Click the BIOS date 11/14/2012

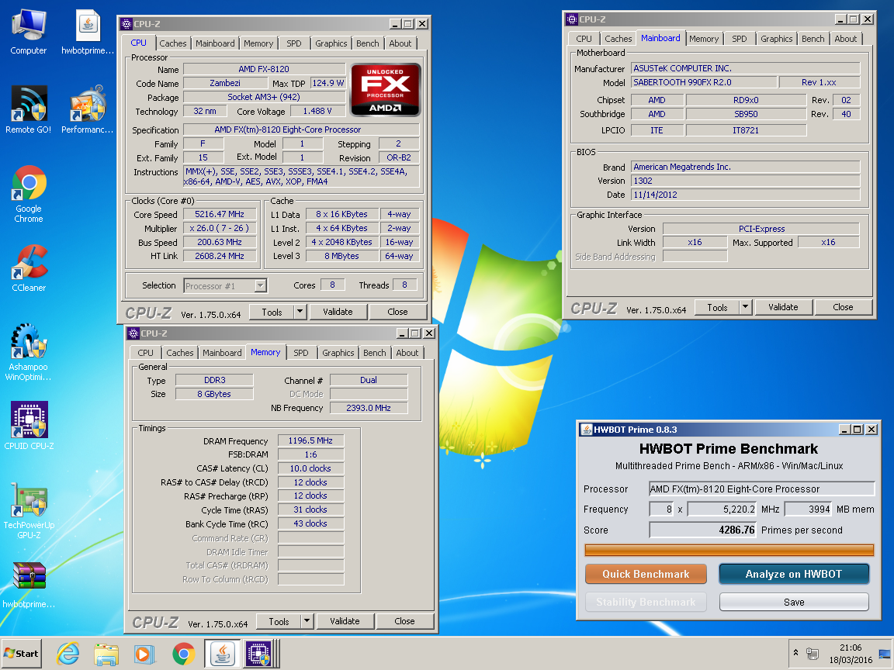pos(745,195)
